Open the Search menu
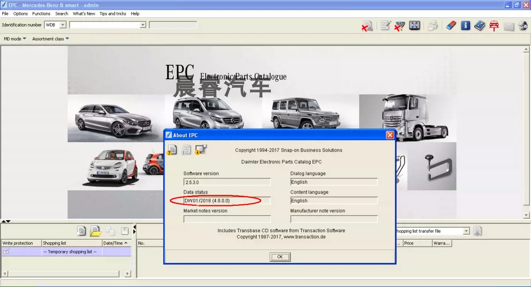The width and height of the screenshot is (531, 287). [x=61, y=14]
